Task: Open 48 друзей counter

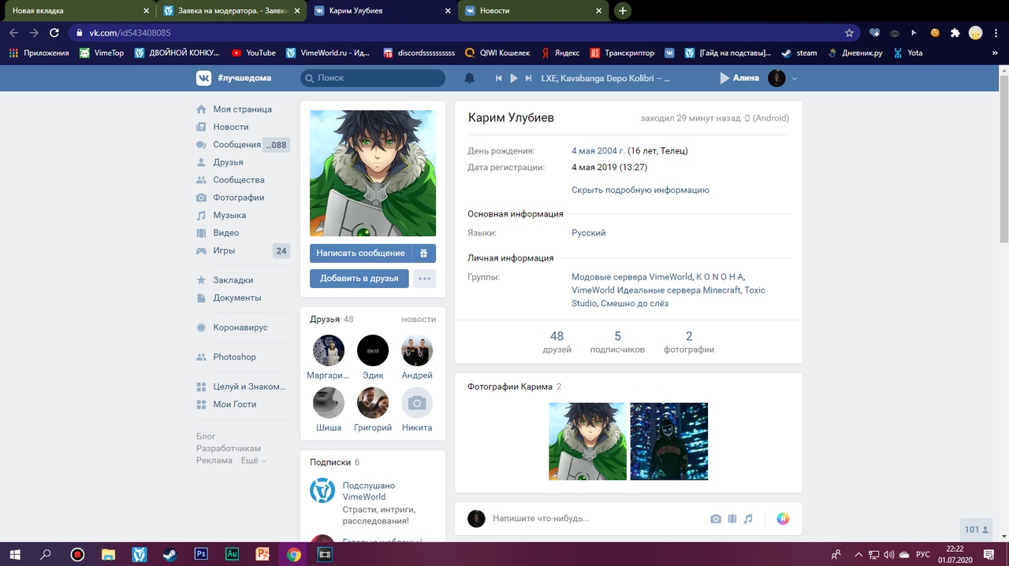Action: (557, 342)
